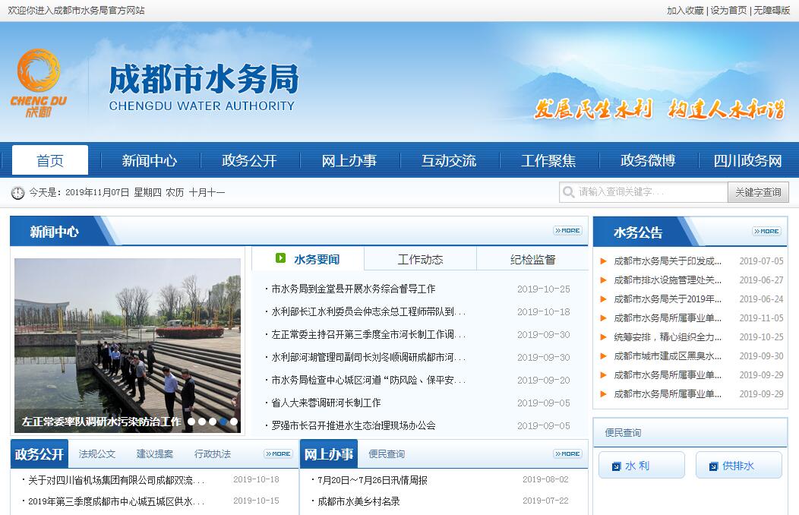
Task: Select the last carousel slide dot
Action: tap(234, 422)
